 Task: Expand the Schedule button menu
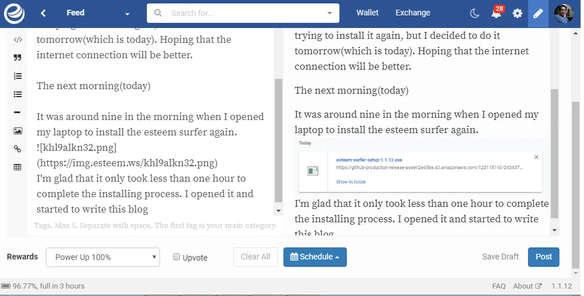(x=315, y=257)
